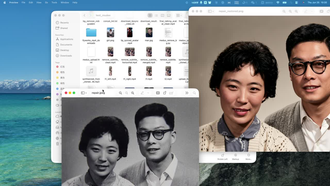The height and width of the screenshot is (186, 330).
Task: Open search in the repair.jpeg window
Action: pos(194,93)
